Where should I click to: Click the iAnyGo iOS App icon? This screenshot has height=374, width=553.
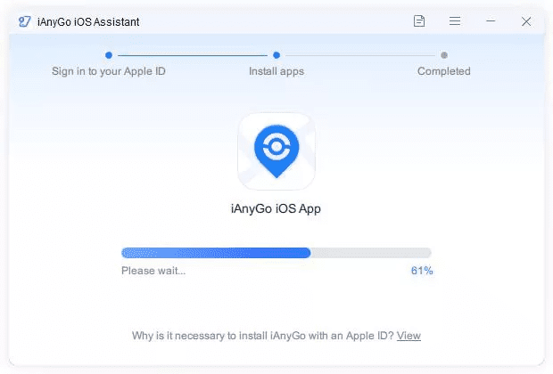click(x=276, y=151)
